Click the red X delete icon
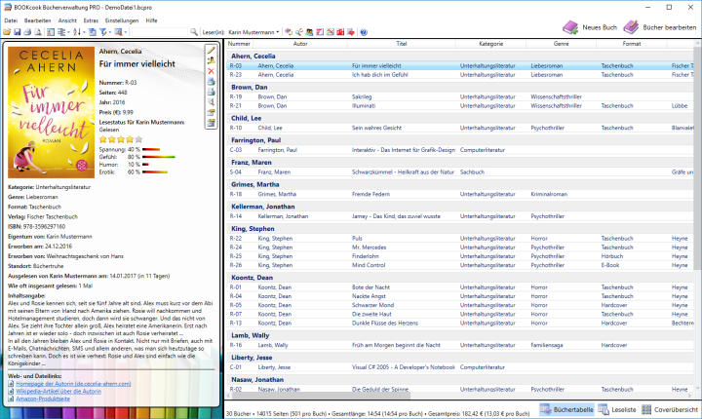This screenshot has width=702, height=419. coord(212,72)
